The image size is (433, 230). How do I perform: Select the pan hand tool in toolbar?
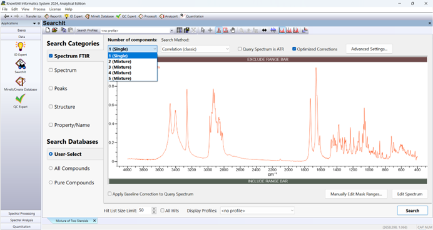(x=233, y=31)
